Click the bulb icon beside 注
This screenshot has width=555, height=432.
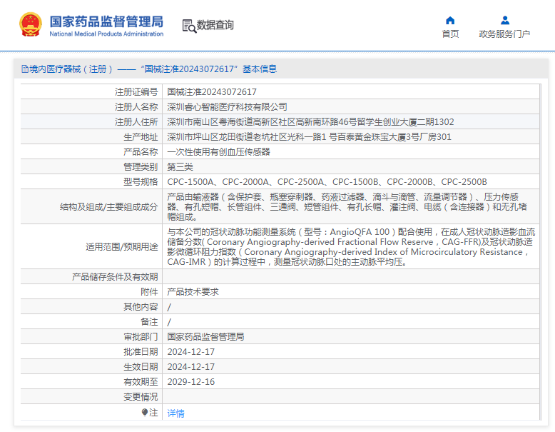coord(145,413)
